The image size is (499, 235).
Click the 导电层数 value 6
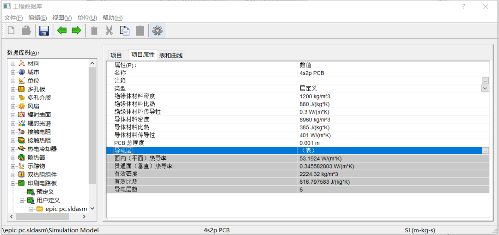301,190
